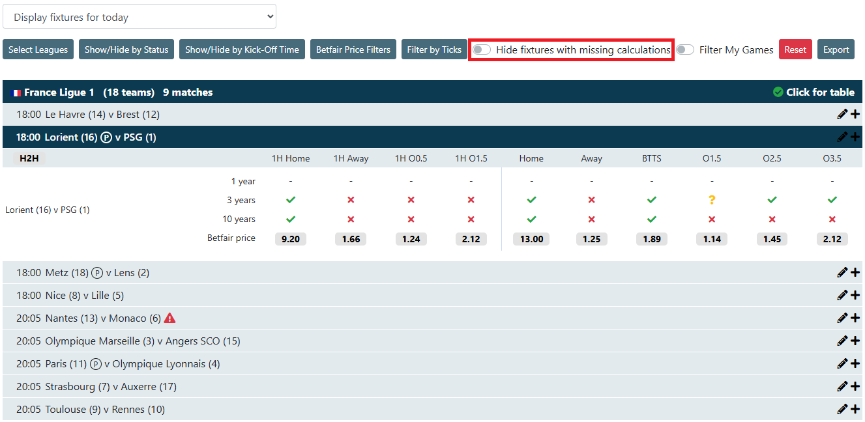865x422 pixels.
Task: Click the pencil icon on Nice v Lille row
Action: tap(842, 296)
